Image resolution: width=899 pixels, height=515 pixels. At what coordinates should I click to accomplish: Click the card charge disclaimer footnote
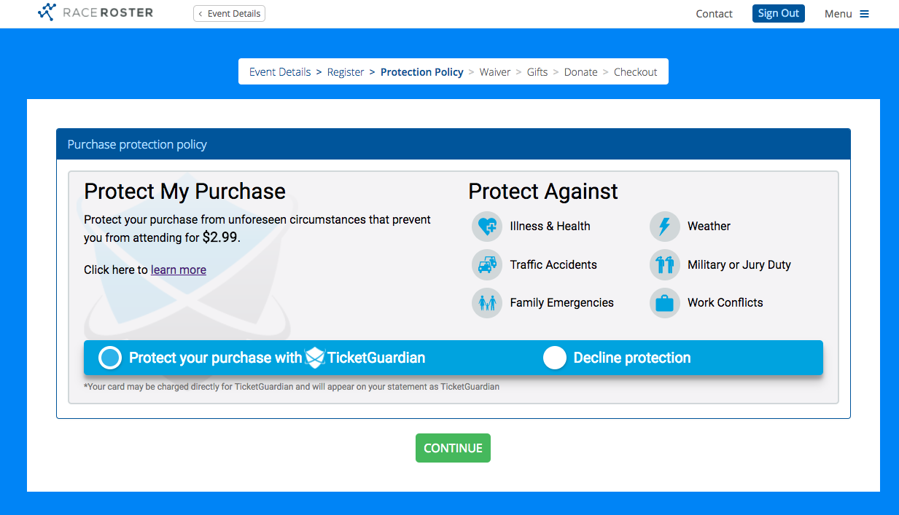coord(292,387)
